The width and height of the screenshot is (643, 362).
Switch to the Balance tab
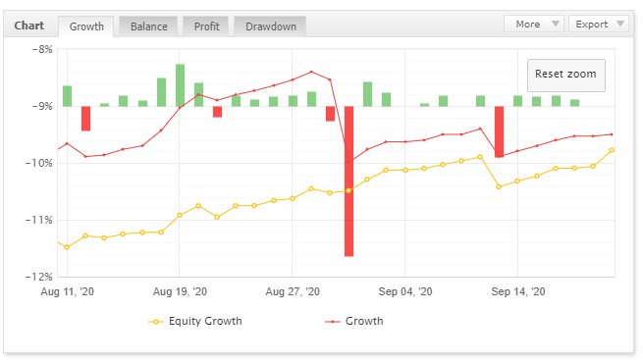pos(148,26)
